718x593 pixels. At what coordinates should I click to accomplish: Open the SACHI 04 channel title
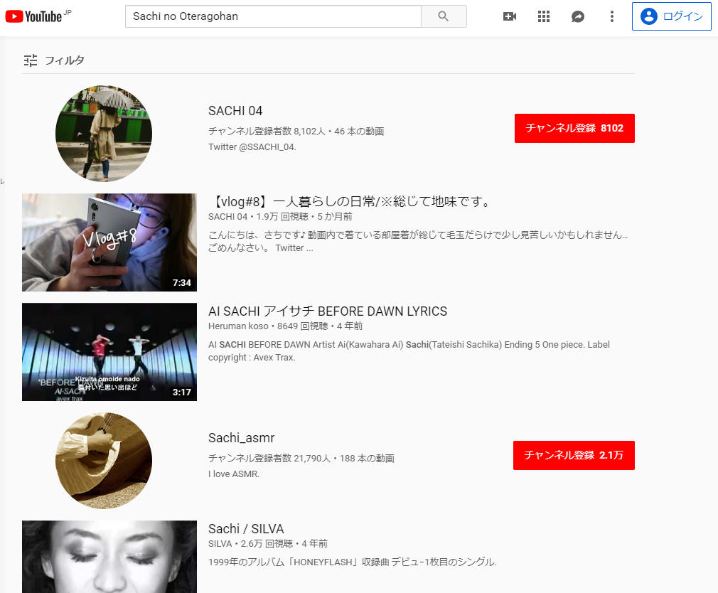click(235, 111)
